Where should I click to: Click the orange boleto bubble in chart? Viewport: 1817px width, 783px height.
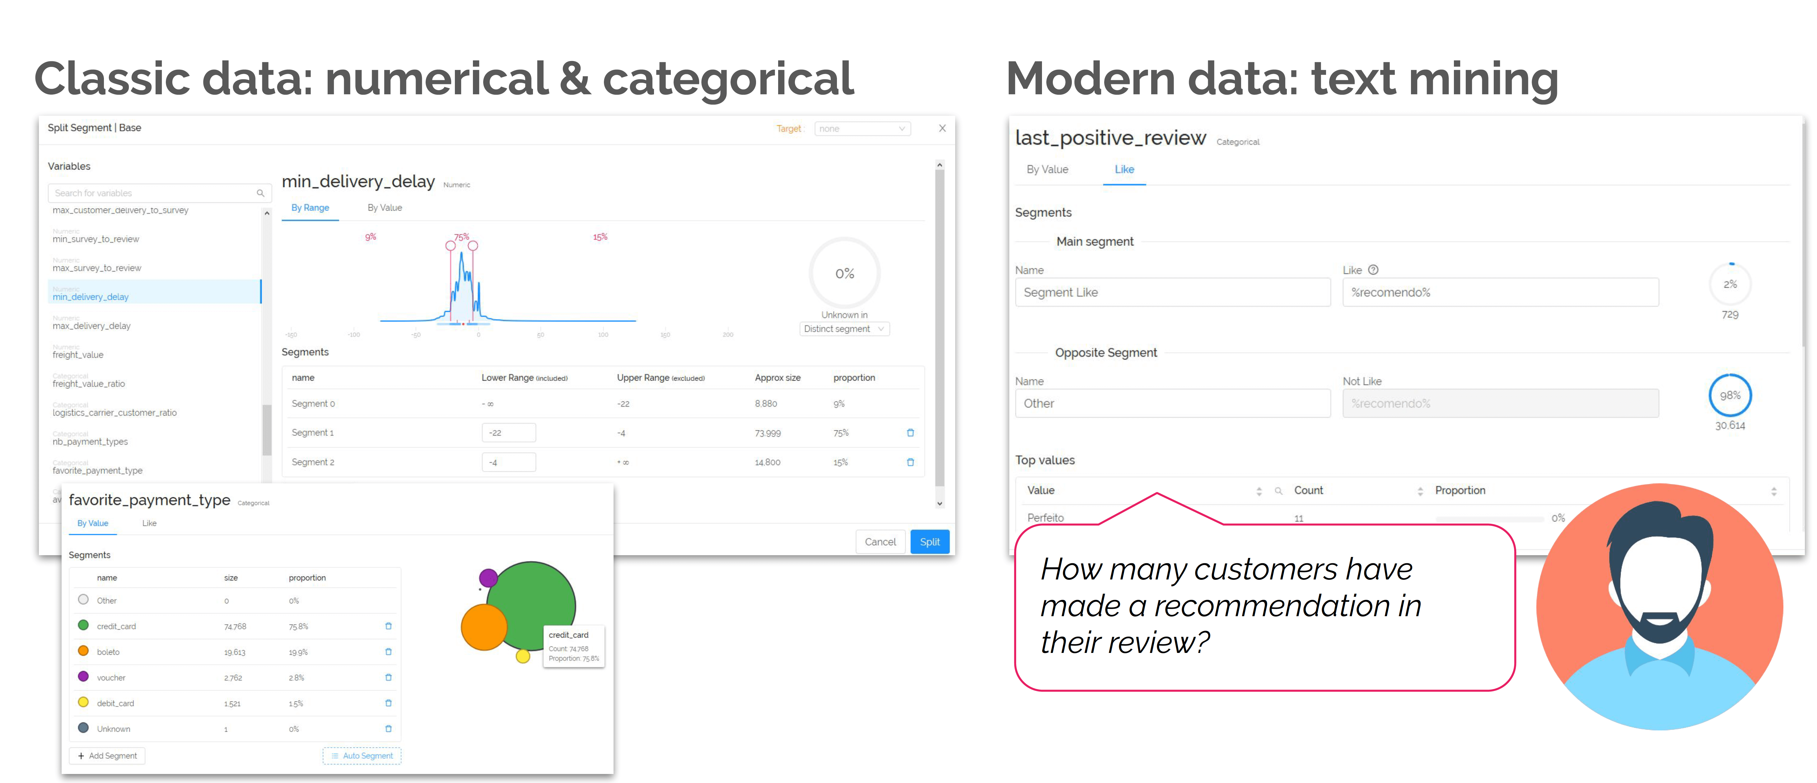coord(483,627)
